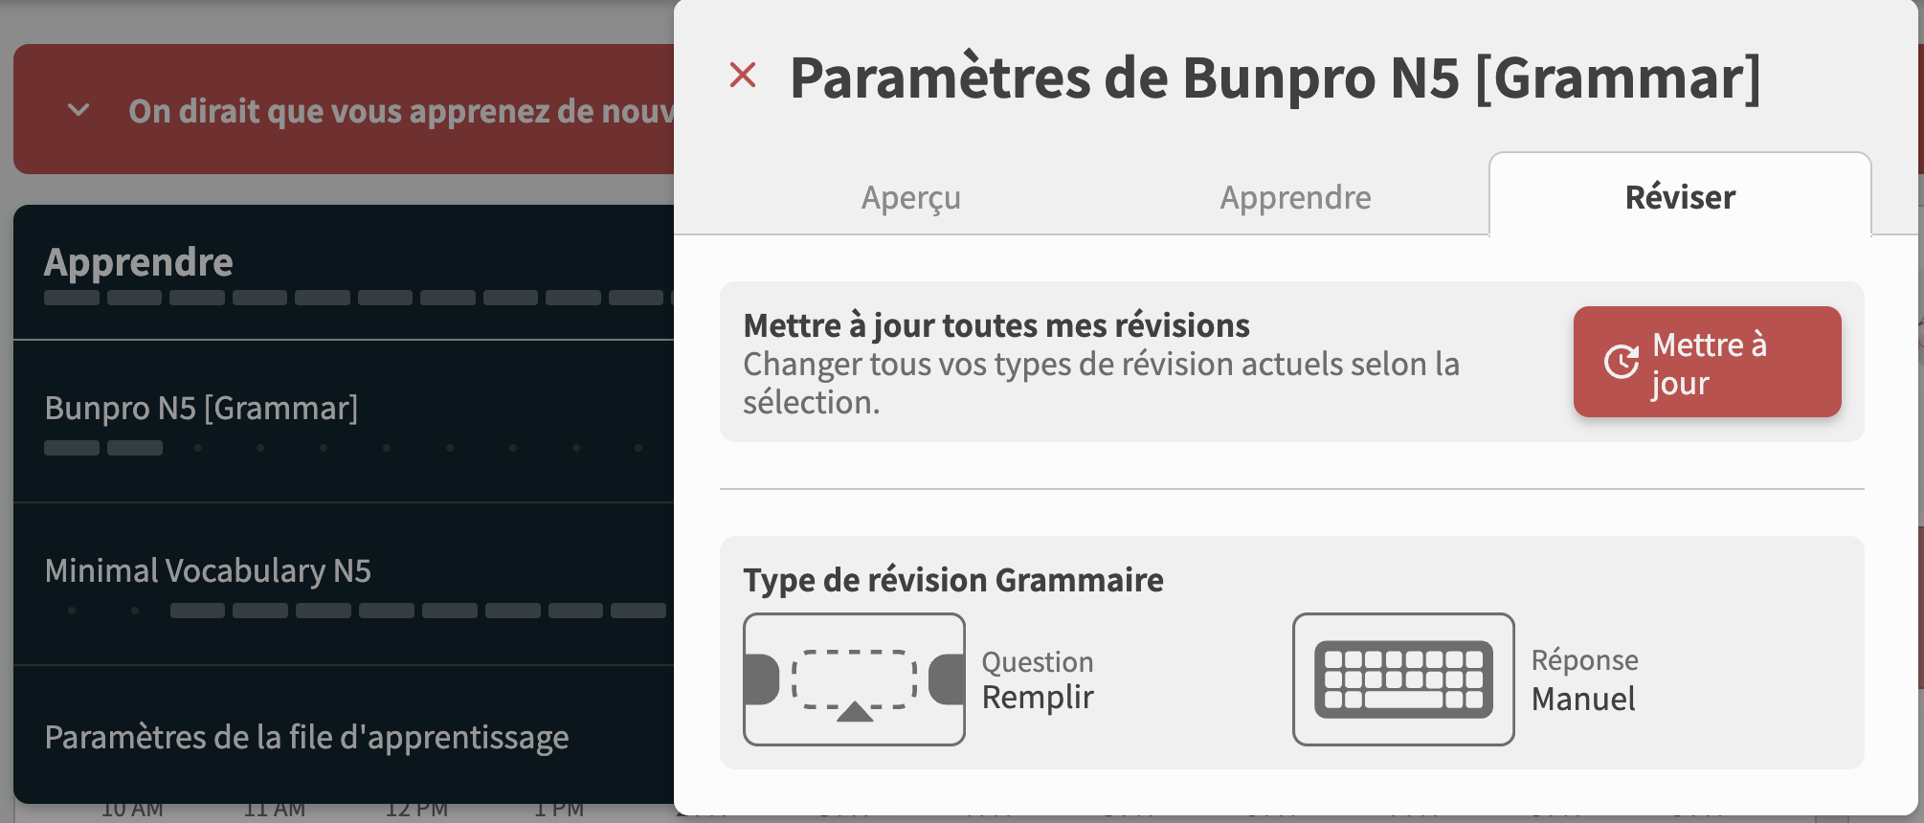
Task: Select the keyboard manual answer icon
Action: [x=1403, y=679]
